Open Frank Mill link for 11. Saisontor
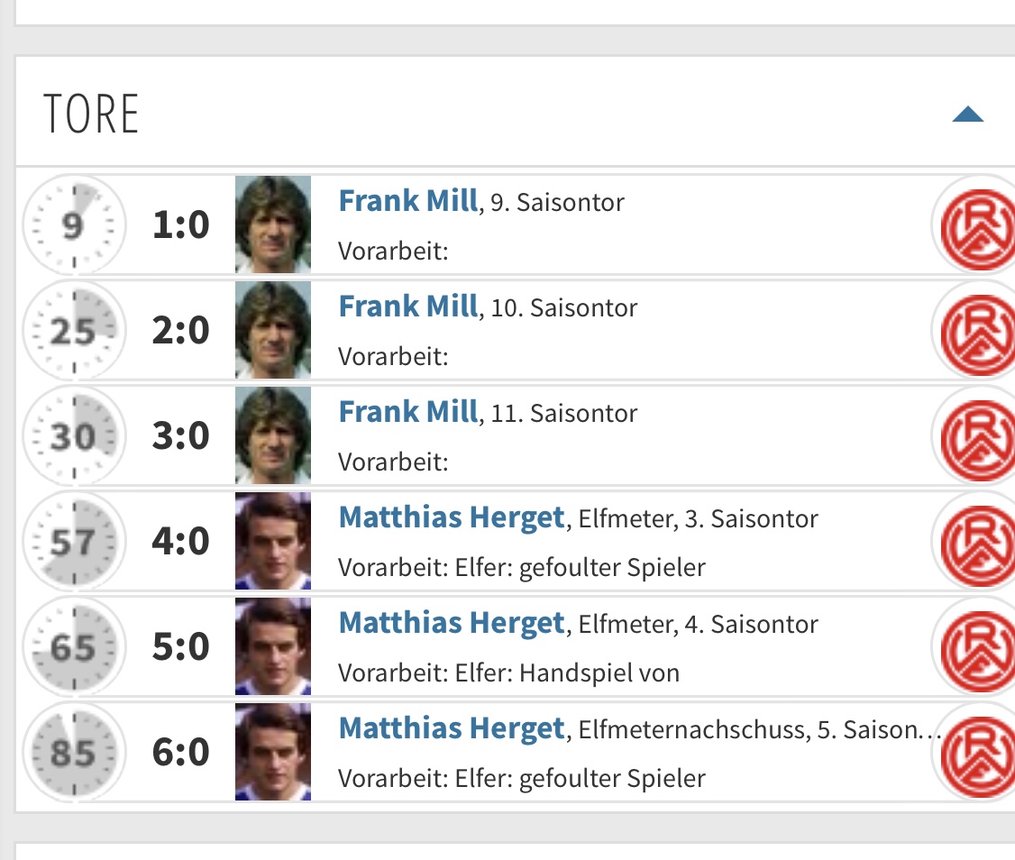Screen dimensions: 1015x860 407,412
